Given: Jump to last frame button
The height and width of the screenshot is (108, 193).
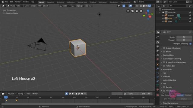Looking at the screenshot, I should click(x=85, y=94).
